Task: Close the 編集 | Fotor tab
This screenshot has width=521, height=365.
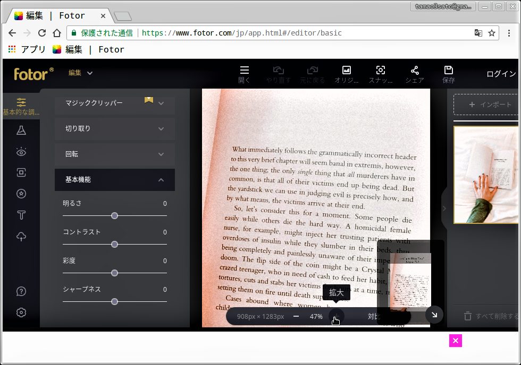Action: point(103,15)
